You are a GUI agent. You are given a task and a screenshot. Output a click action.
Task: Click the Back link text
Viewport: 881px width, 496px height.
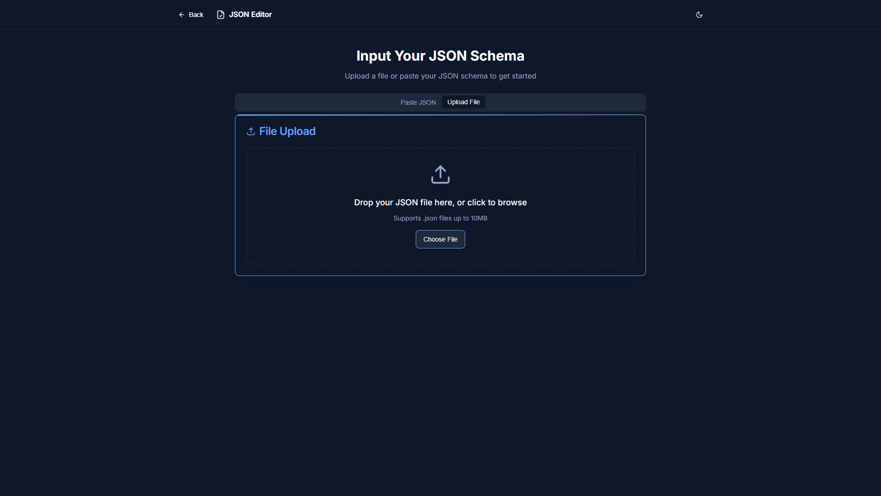pos(196,15)
